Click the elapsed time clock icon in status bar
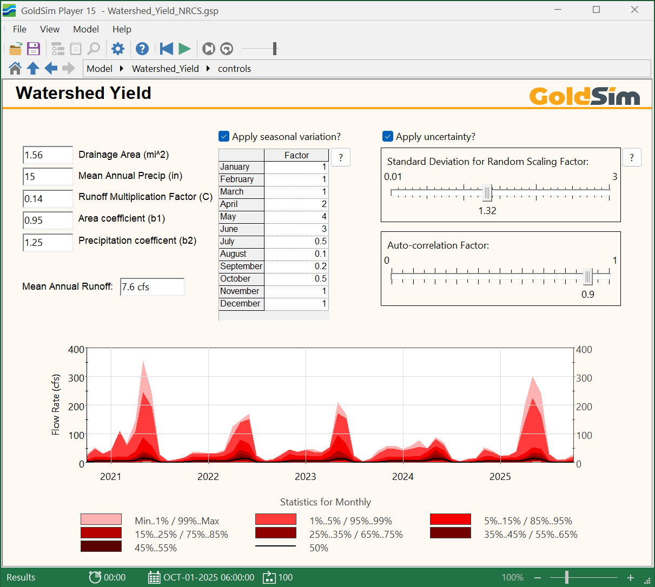 (95, 577)
